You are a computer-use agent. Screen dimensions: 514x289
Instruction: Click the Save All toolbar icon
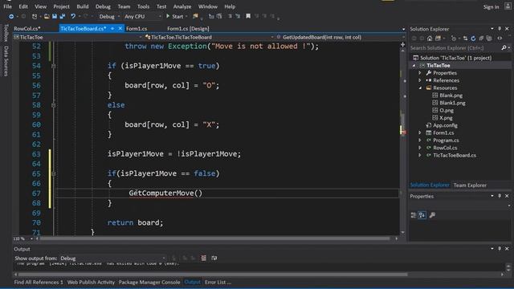coord(63,16)
